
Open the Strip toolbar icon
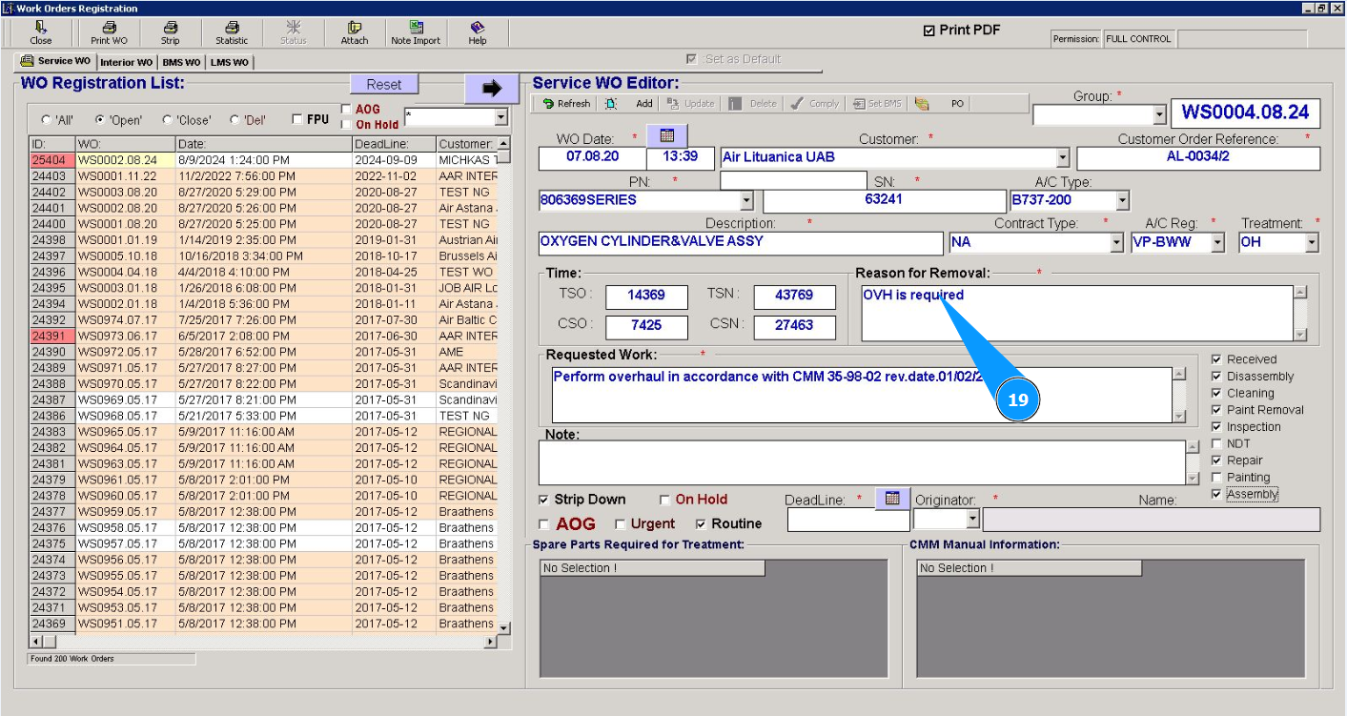(170, 32)
